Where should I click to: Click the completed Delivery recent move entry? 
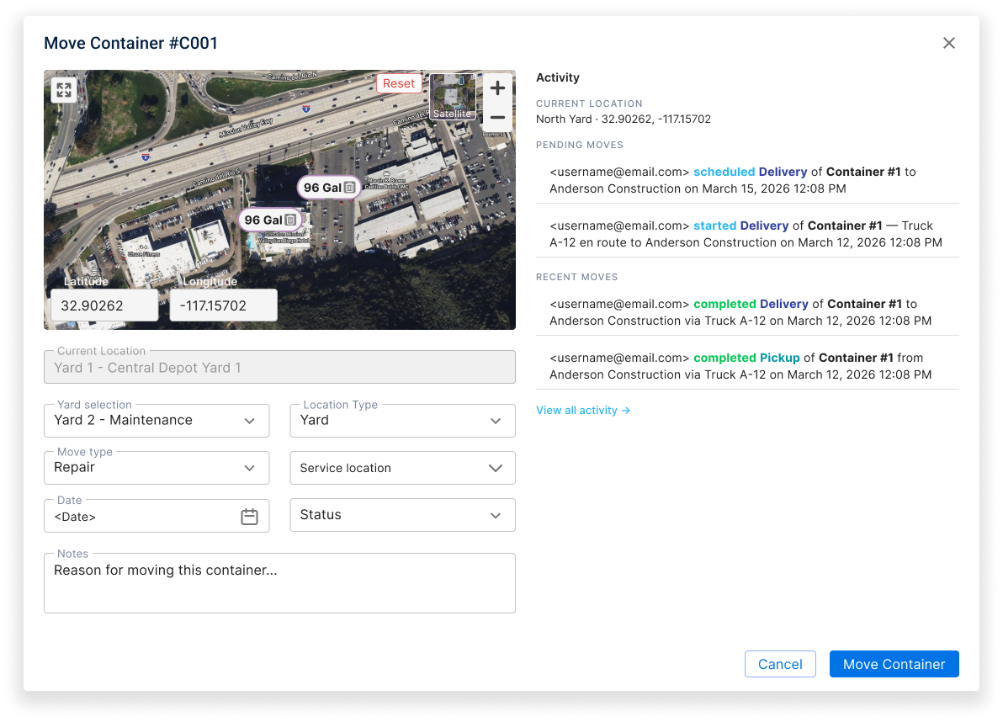pyautogui.click(x=747, y=312)
